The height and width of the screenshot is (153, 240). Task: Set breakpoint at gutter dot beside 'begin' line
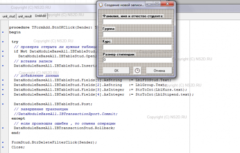point(3,32)
